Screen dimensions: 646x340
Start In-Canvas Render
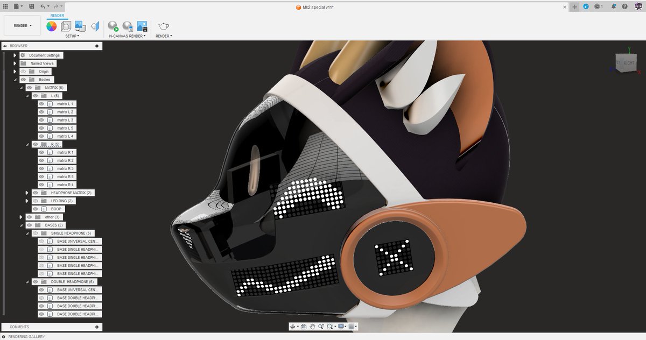click(x=113, y=26)
